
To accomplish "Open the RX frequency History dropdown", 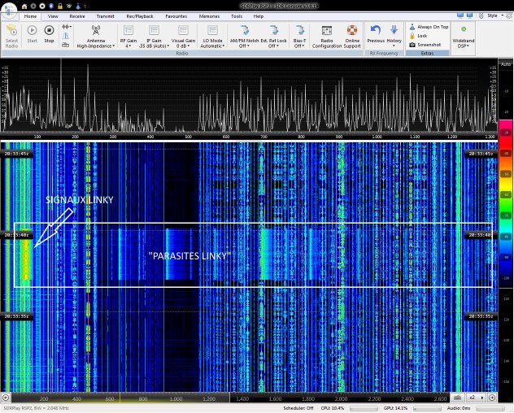I will (394, 36).
